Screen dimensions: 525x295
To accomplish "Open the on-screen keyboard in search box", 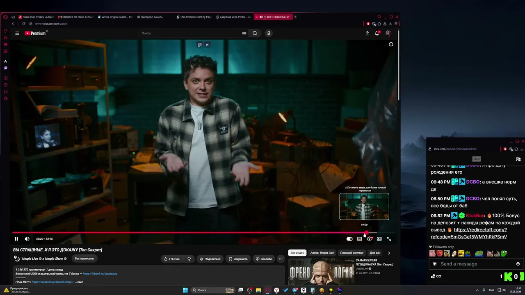I will 244,33.
